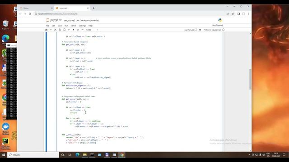
Task: Open the Edit menu in Jupyter
Action: tap(53, 26)
